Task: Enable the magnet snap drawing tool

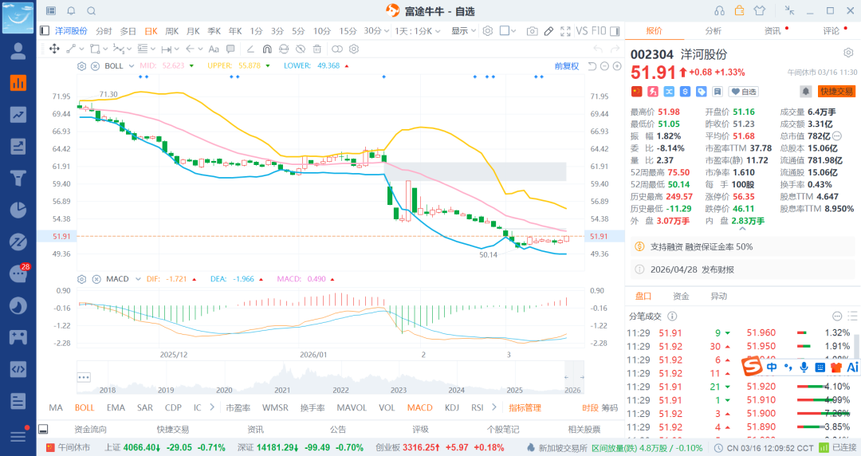Action: pyautogui.click(x=267, y=49)
